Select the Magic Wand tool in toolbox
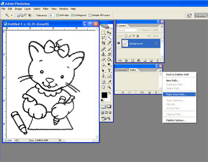 [109, 38]
